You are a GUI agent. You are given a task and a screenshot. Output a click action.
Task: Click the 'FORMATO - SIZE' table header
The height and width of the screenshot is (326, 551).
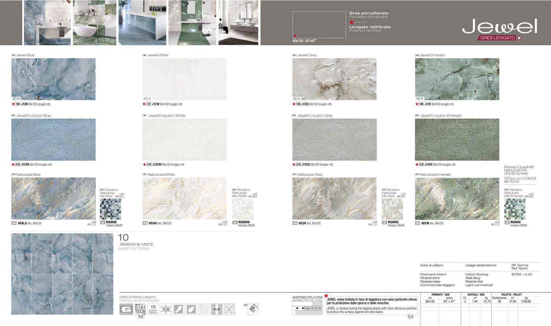440,295
